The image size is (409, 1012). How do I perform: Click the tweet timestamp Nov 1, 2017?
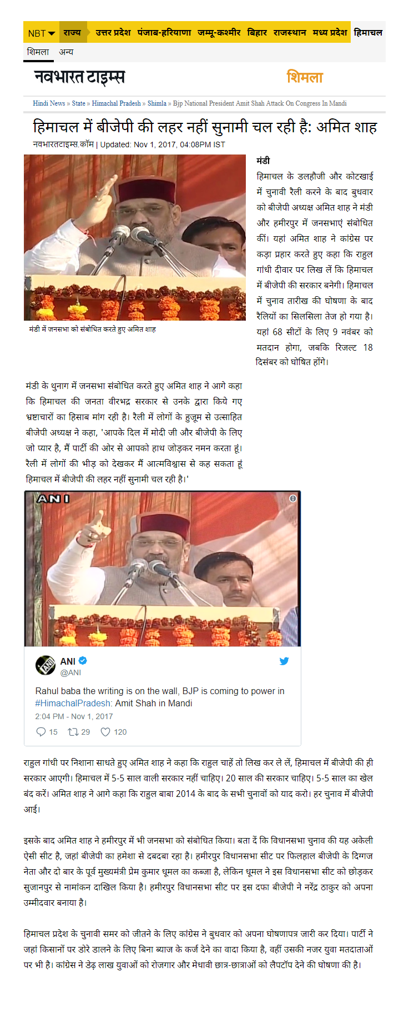(x=74, y=716)
